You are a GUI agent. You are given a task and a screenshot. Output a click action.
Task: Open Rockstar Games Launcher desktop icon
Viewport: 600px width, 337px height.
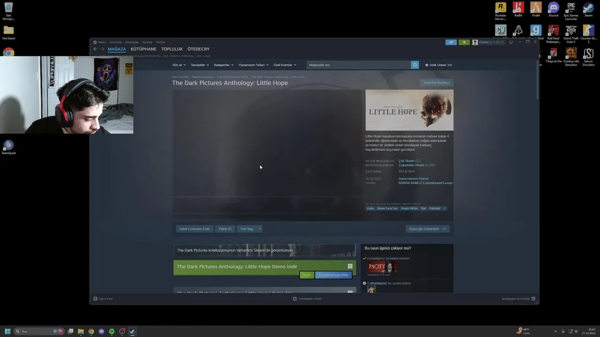coord(501,11)
